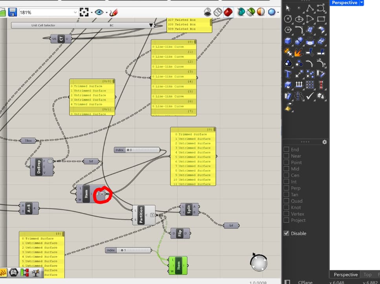Click the {3} Line-like Curve row
This screenshot has width=380, height=284.
pos(174,76)
